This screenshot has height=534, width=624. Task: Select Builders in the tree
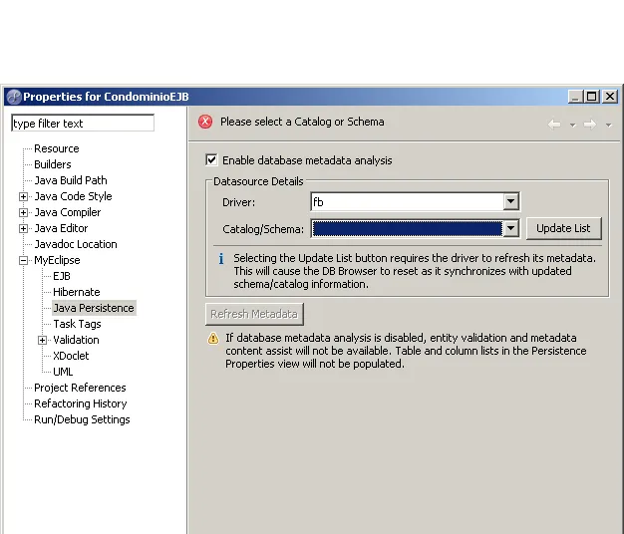click(x=53, y=164)
